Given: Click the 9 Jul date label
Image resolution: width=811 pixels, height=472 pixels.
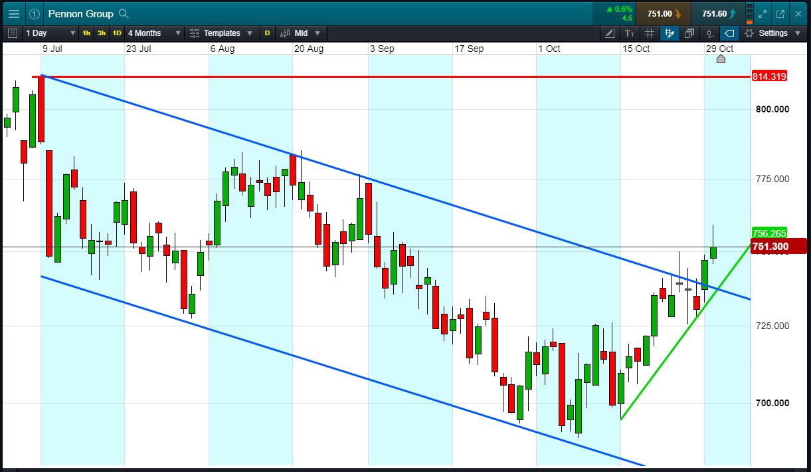Looking at the screenshot, I should 53,49.
